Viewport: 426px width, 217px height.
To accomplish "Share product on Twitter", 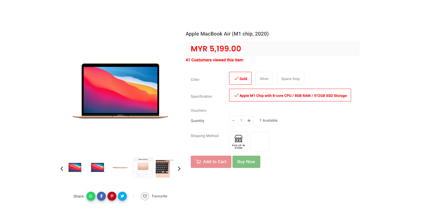I will click(122, 196).
